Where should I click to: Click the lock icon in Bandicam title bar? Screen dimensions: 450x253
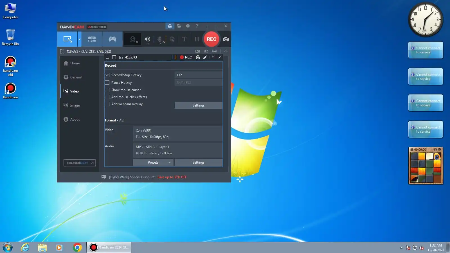(x=170, y=26)
